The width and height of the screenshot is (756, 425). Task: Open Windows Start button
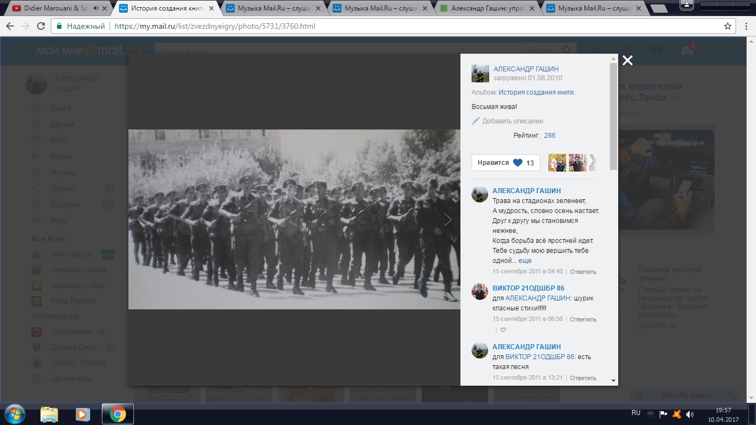point(14,414)
